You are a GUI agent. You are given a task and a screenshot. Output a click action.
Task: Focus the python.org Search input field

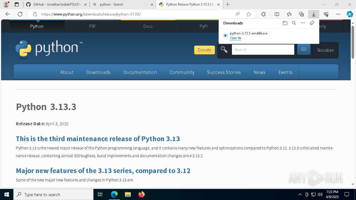coord(263,50)
